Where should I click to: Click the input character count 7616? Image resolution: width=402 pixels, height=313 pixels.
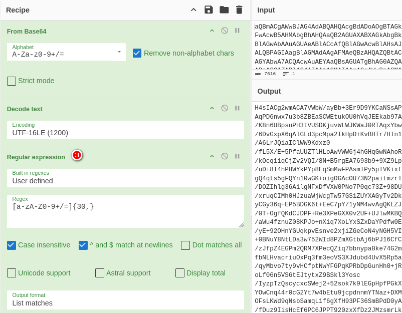(x=270, y=74)
